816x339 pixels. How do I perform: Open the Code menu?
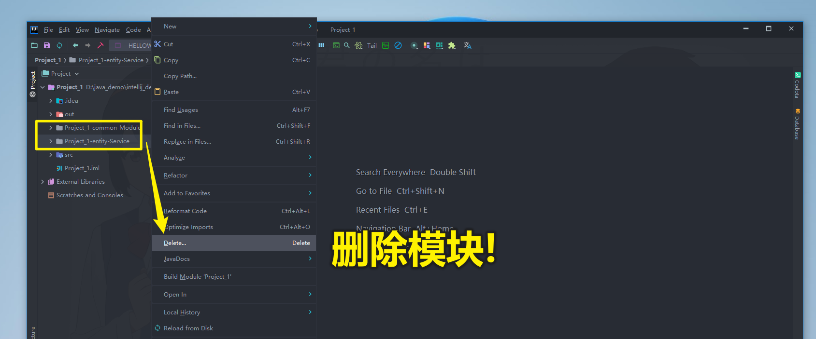click(x=133, y=30)
